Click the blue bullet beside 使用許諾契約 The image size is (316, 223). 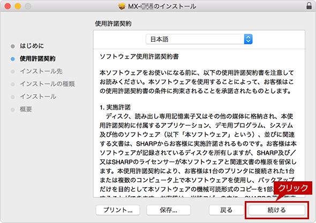(x=13, y=59)
